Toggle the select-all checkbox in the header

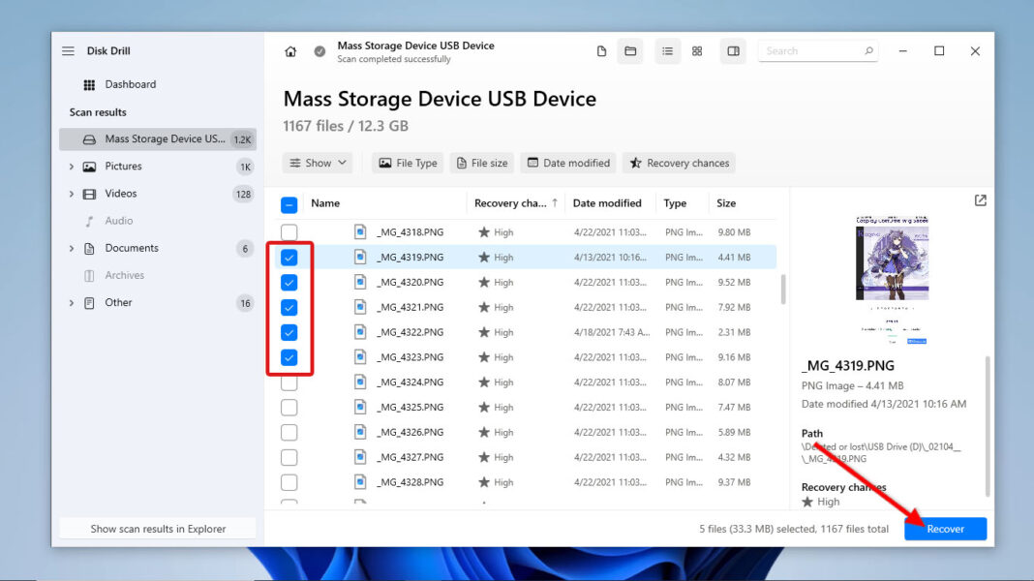pyautogui.click(x=290, y=203)
